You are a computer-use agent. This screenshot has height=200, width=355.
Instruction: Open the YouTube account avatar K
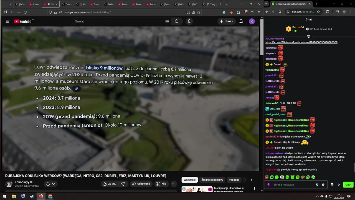pyautogui.click(x=252, y=21)
